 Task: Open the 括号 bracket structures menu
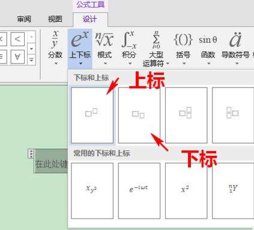click(x=183, y=47)
